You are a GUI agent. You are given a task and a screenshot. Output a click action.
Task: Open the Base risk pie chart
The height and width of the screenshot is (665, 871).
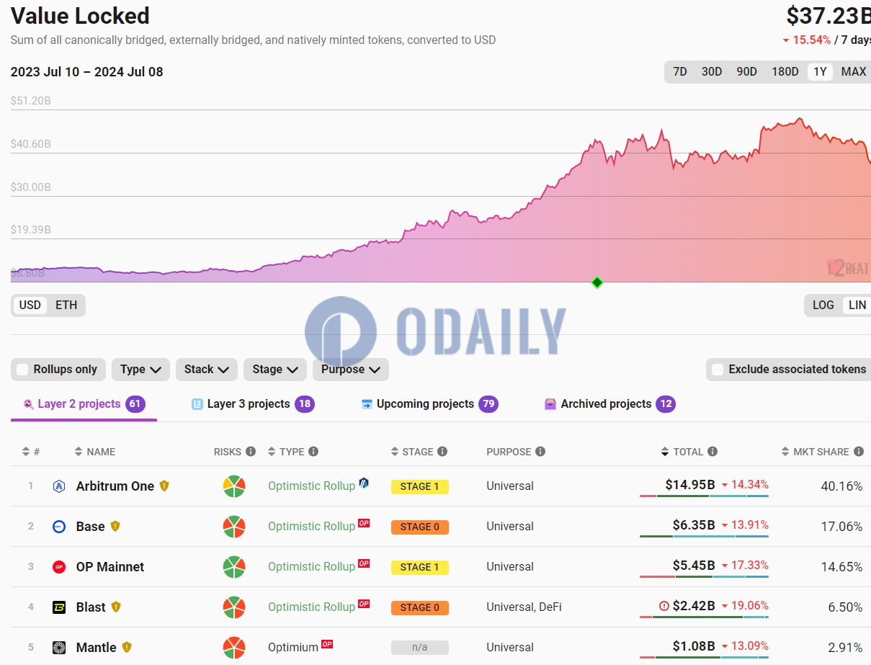(x=234, y=527)
